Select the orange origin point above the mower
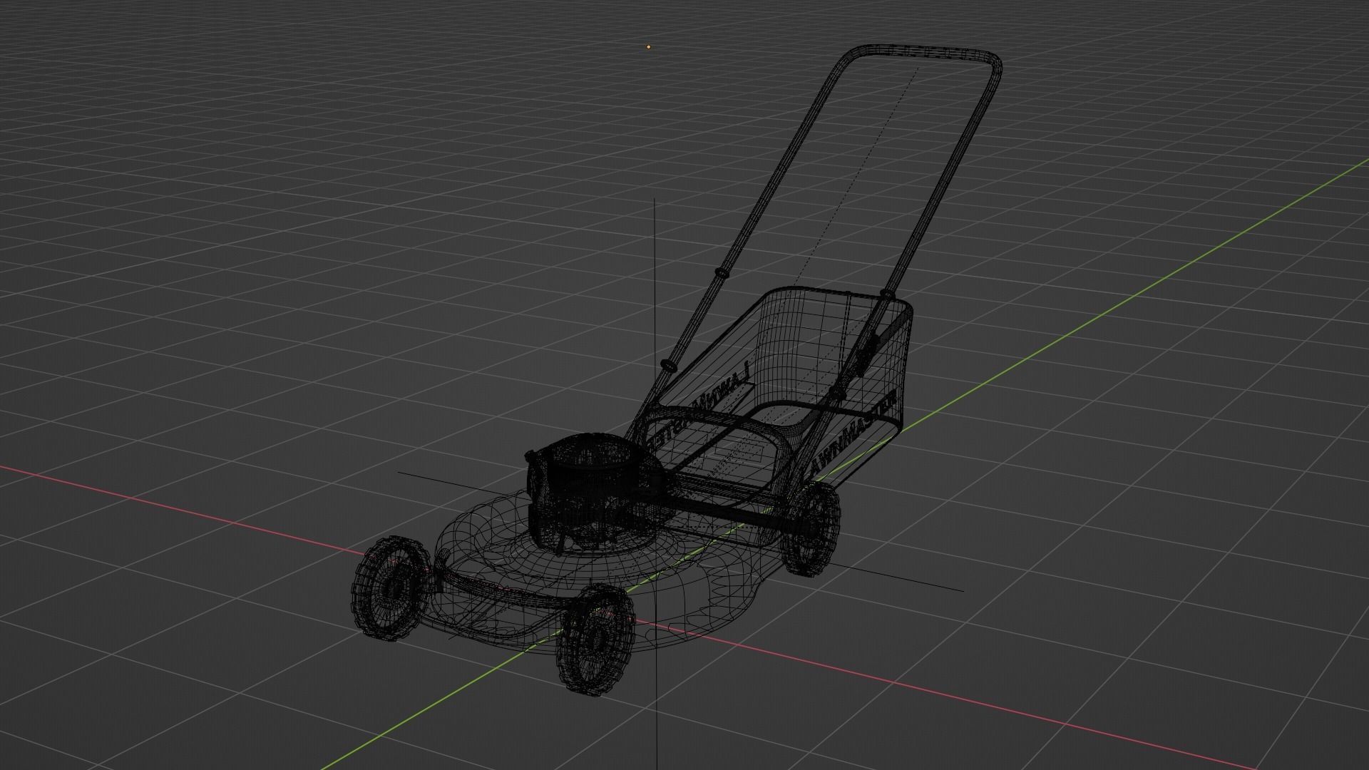1369x770 pixels. click(648, 47)
